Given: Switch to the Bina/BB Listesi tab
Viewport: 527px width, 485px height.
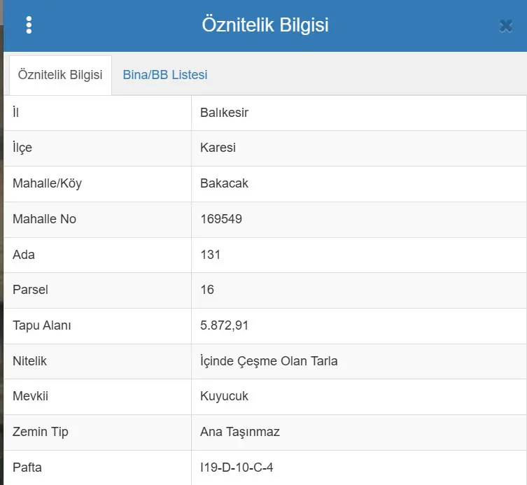Looking at the screenshot, I should pos(165,75).
